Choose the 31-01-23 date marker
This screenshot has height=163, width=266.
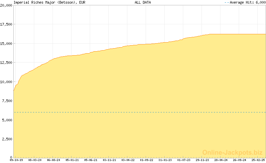tap(165, 160)
